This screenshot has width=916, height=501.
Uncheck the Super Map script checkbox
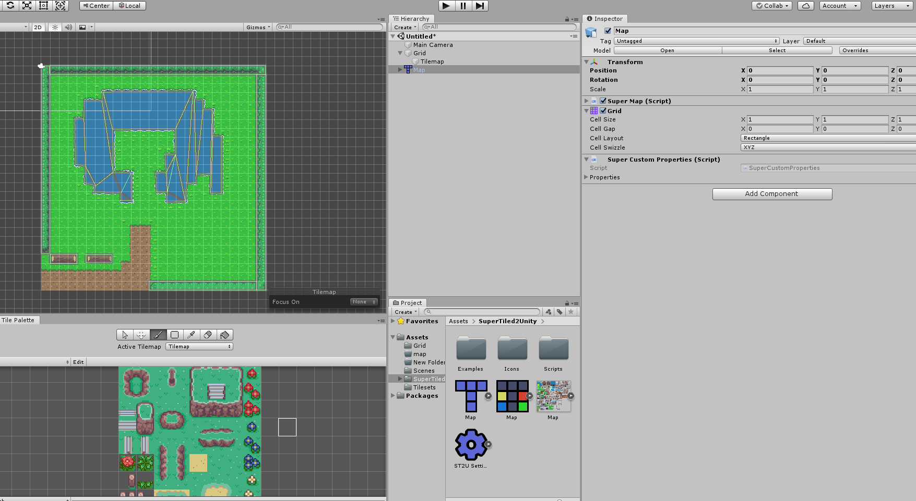[x=603, y=101]
